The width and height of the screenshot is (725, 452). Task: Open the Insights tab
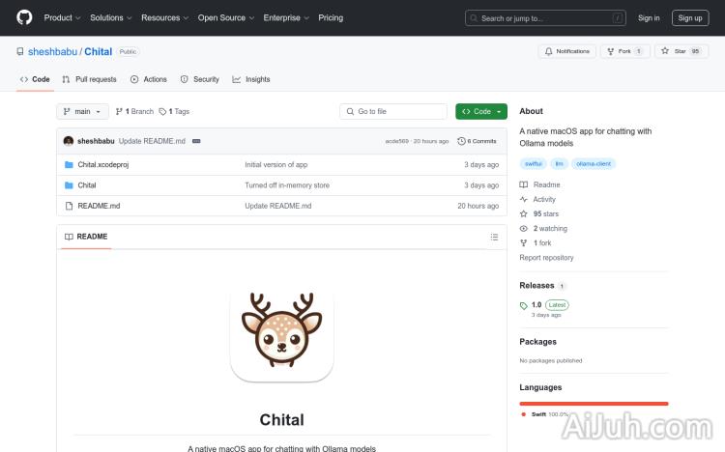pos(251,79)
